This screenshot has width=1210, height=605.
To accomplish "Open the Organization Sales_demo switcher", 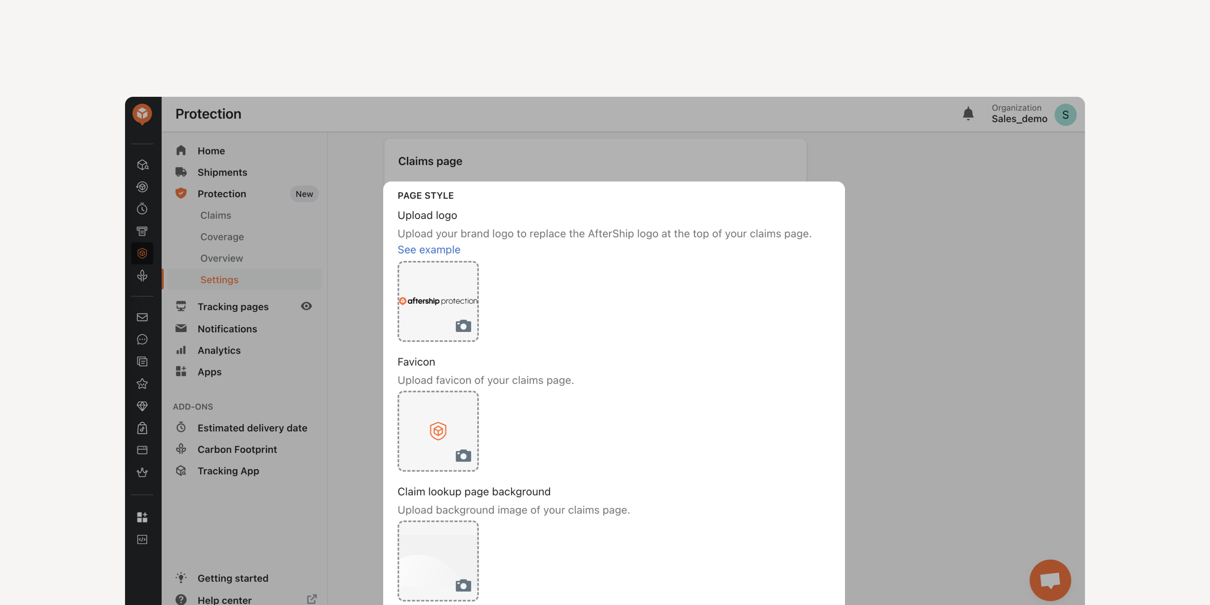I will pyautogui.click(x=1019, y=114).
